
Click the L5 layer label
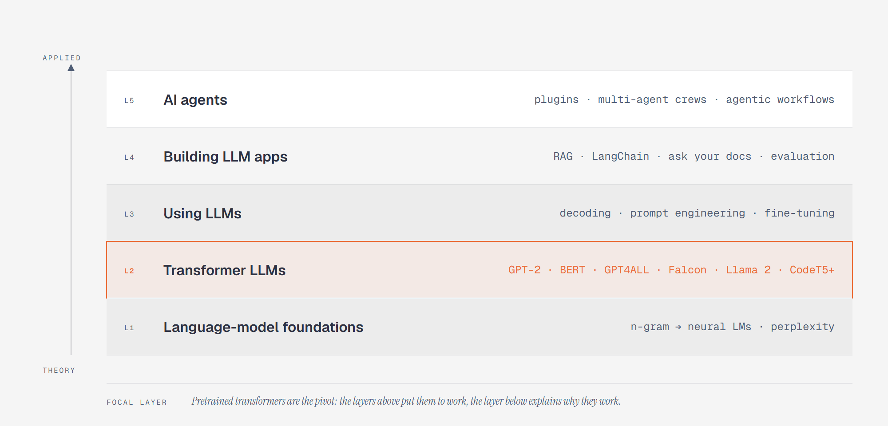coord(129,101)
